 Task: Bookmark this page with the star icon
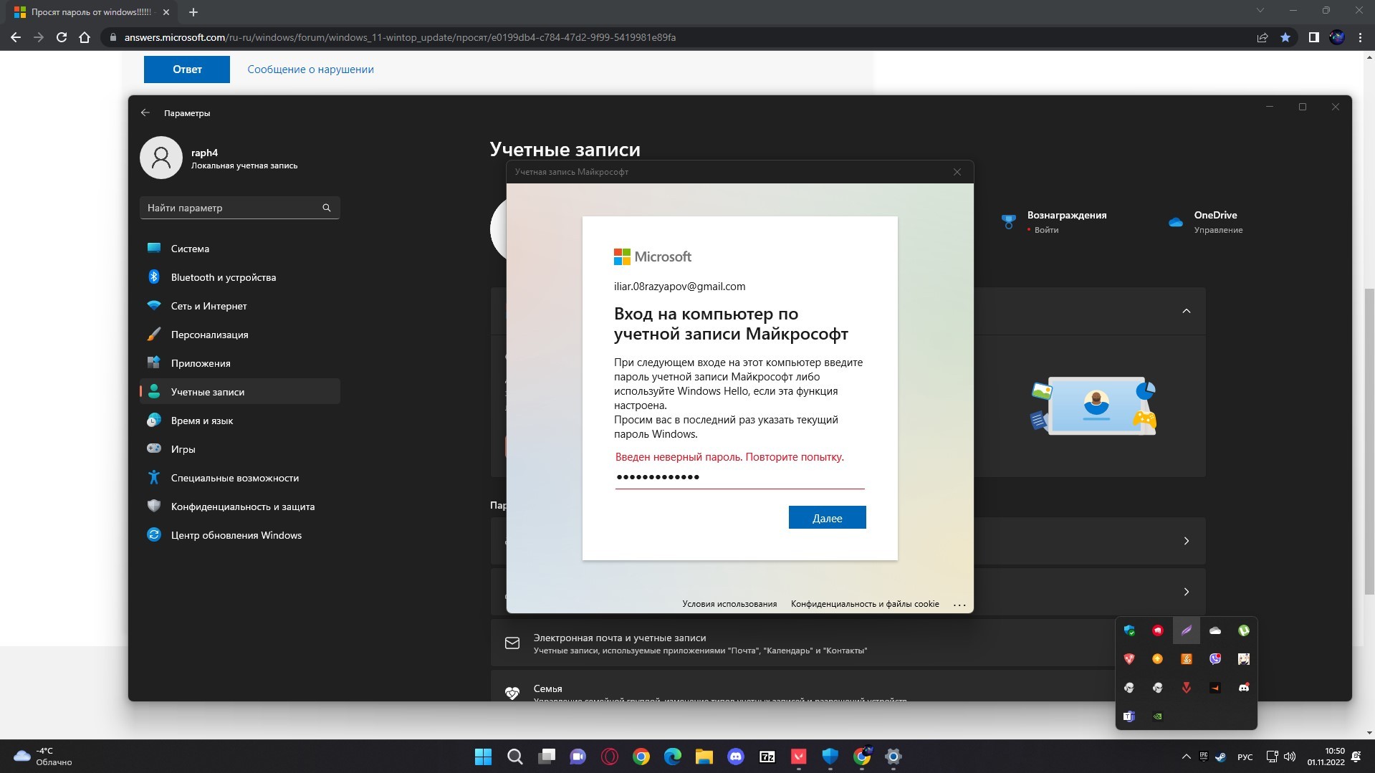[x=1285, y=37]
